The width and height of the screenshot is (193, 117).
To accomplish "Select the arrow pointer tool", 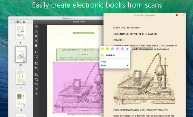I will 36,52.
